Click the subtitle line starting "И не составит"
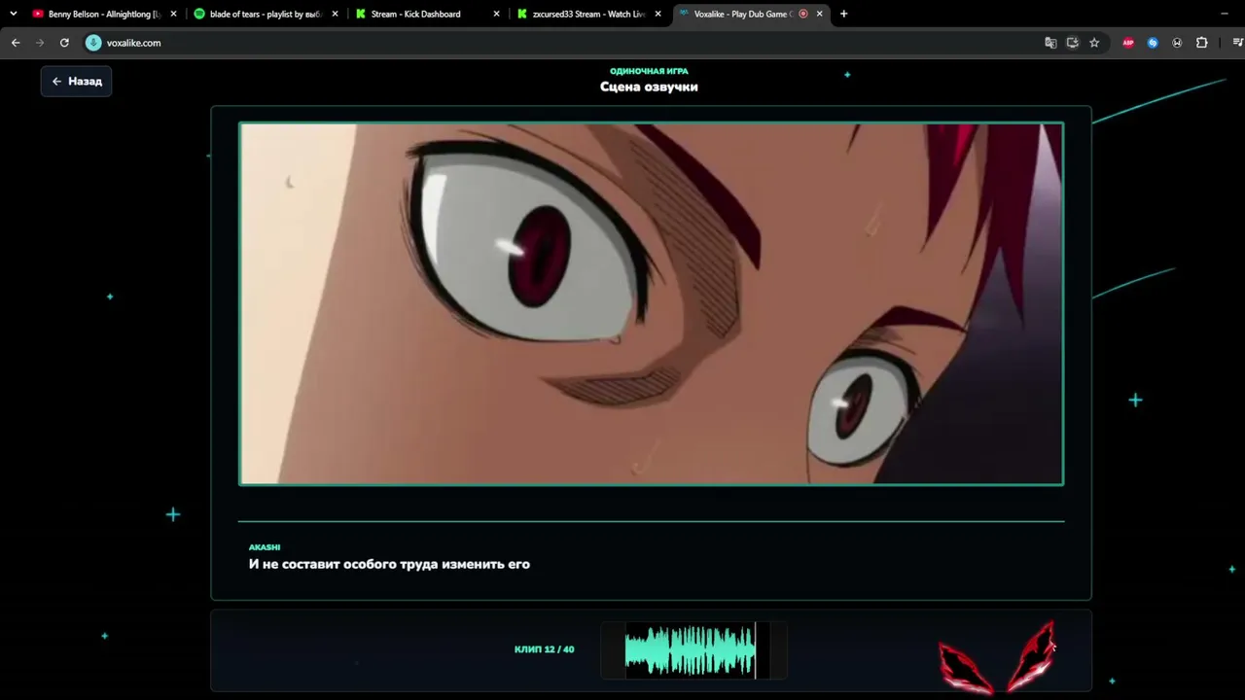This screenshot has width=1245, height=700. pos(389,564)
